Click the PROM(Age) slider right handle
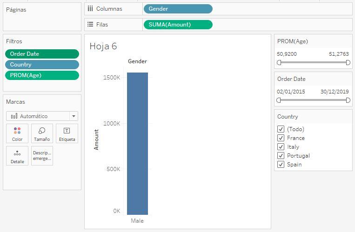 (x=348, y=62)
